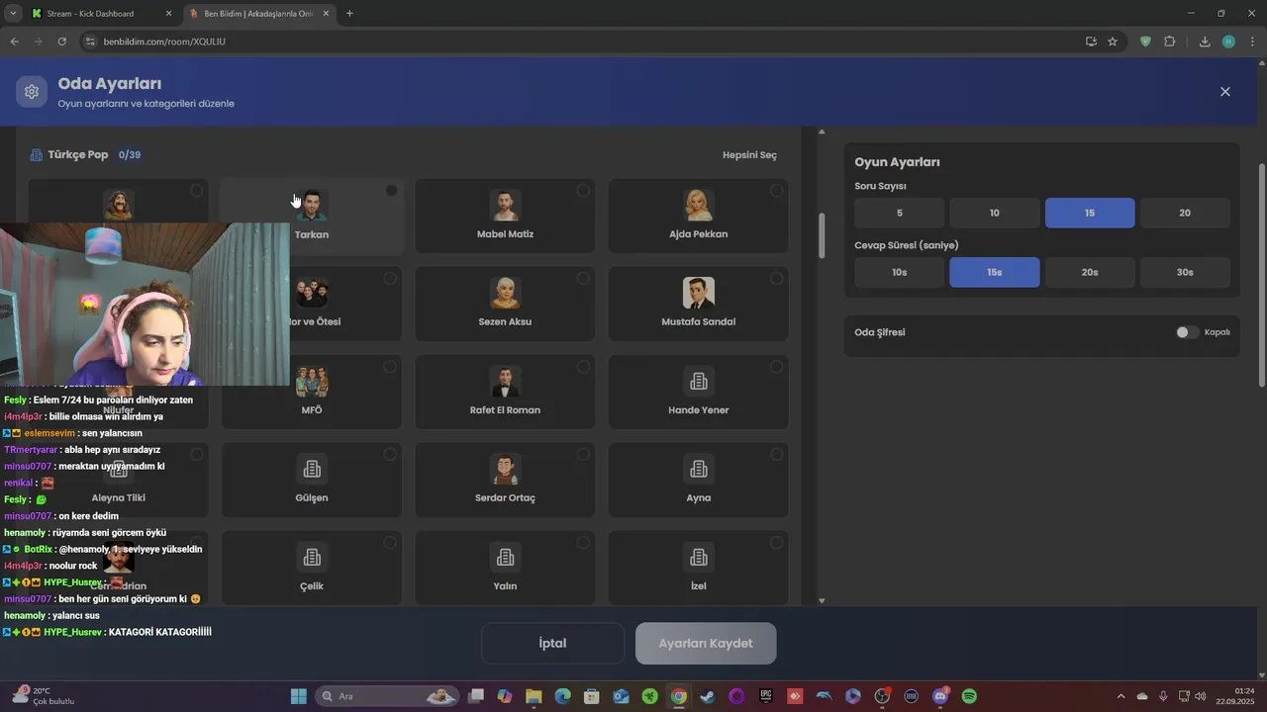Click Mustafa Sandal's avatar picture
This screenshot has height=712, width=1267.
tap(699, 293)
